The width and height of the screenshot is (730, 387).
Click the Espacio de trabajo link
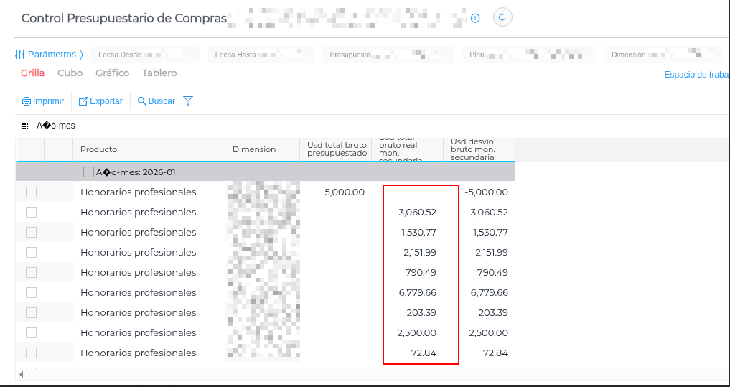pyautogui.click(x=696, y=75)
